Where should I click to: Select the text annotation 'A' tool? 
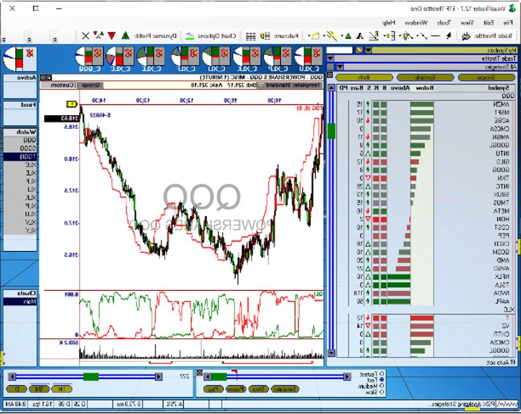point(360,36)
